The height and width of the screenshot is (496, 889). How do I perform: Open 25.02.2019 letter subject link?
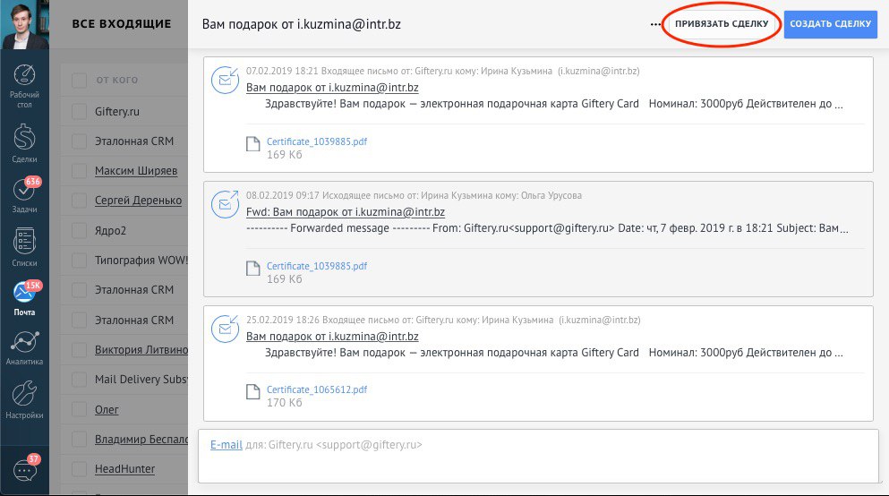pyautogui.click(x=332, y=336)
